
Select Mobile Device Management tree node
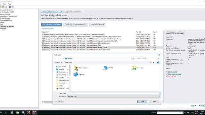[x=8, y=16]
